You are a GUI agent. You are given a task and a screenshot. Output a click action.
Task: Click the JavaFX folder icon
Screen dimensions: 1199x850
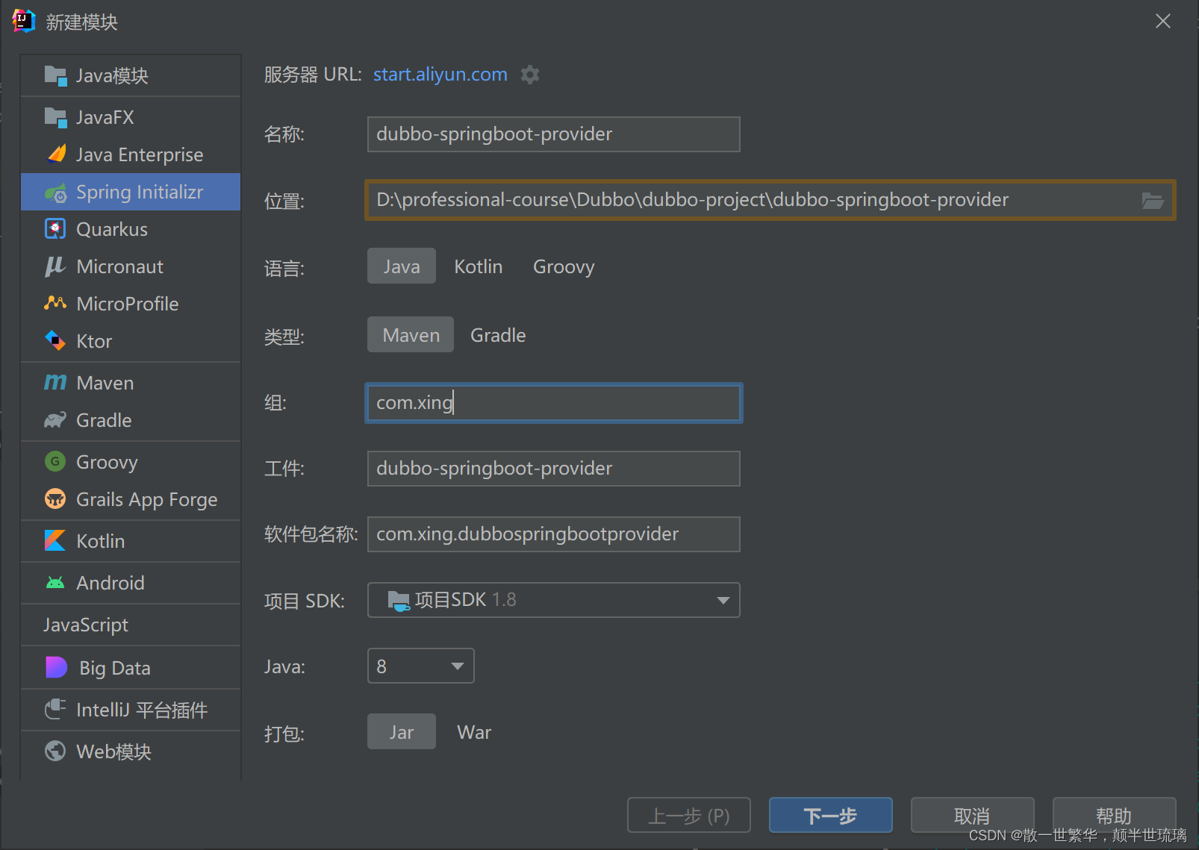click(x=55, y=117)
